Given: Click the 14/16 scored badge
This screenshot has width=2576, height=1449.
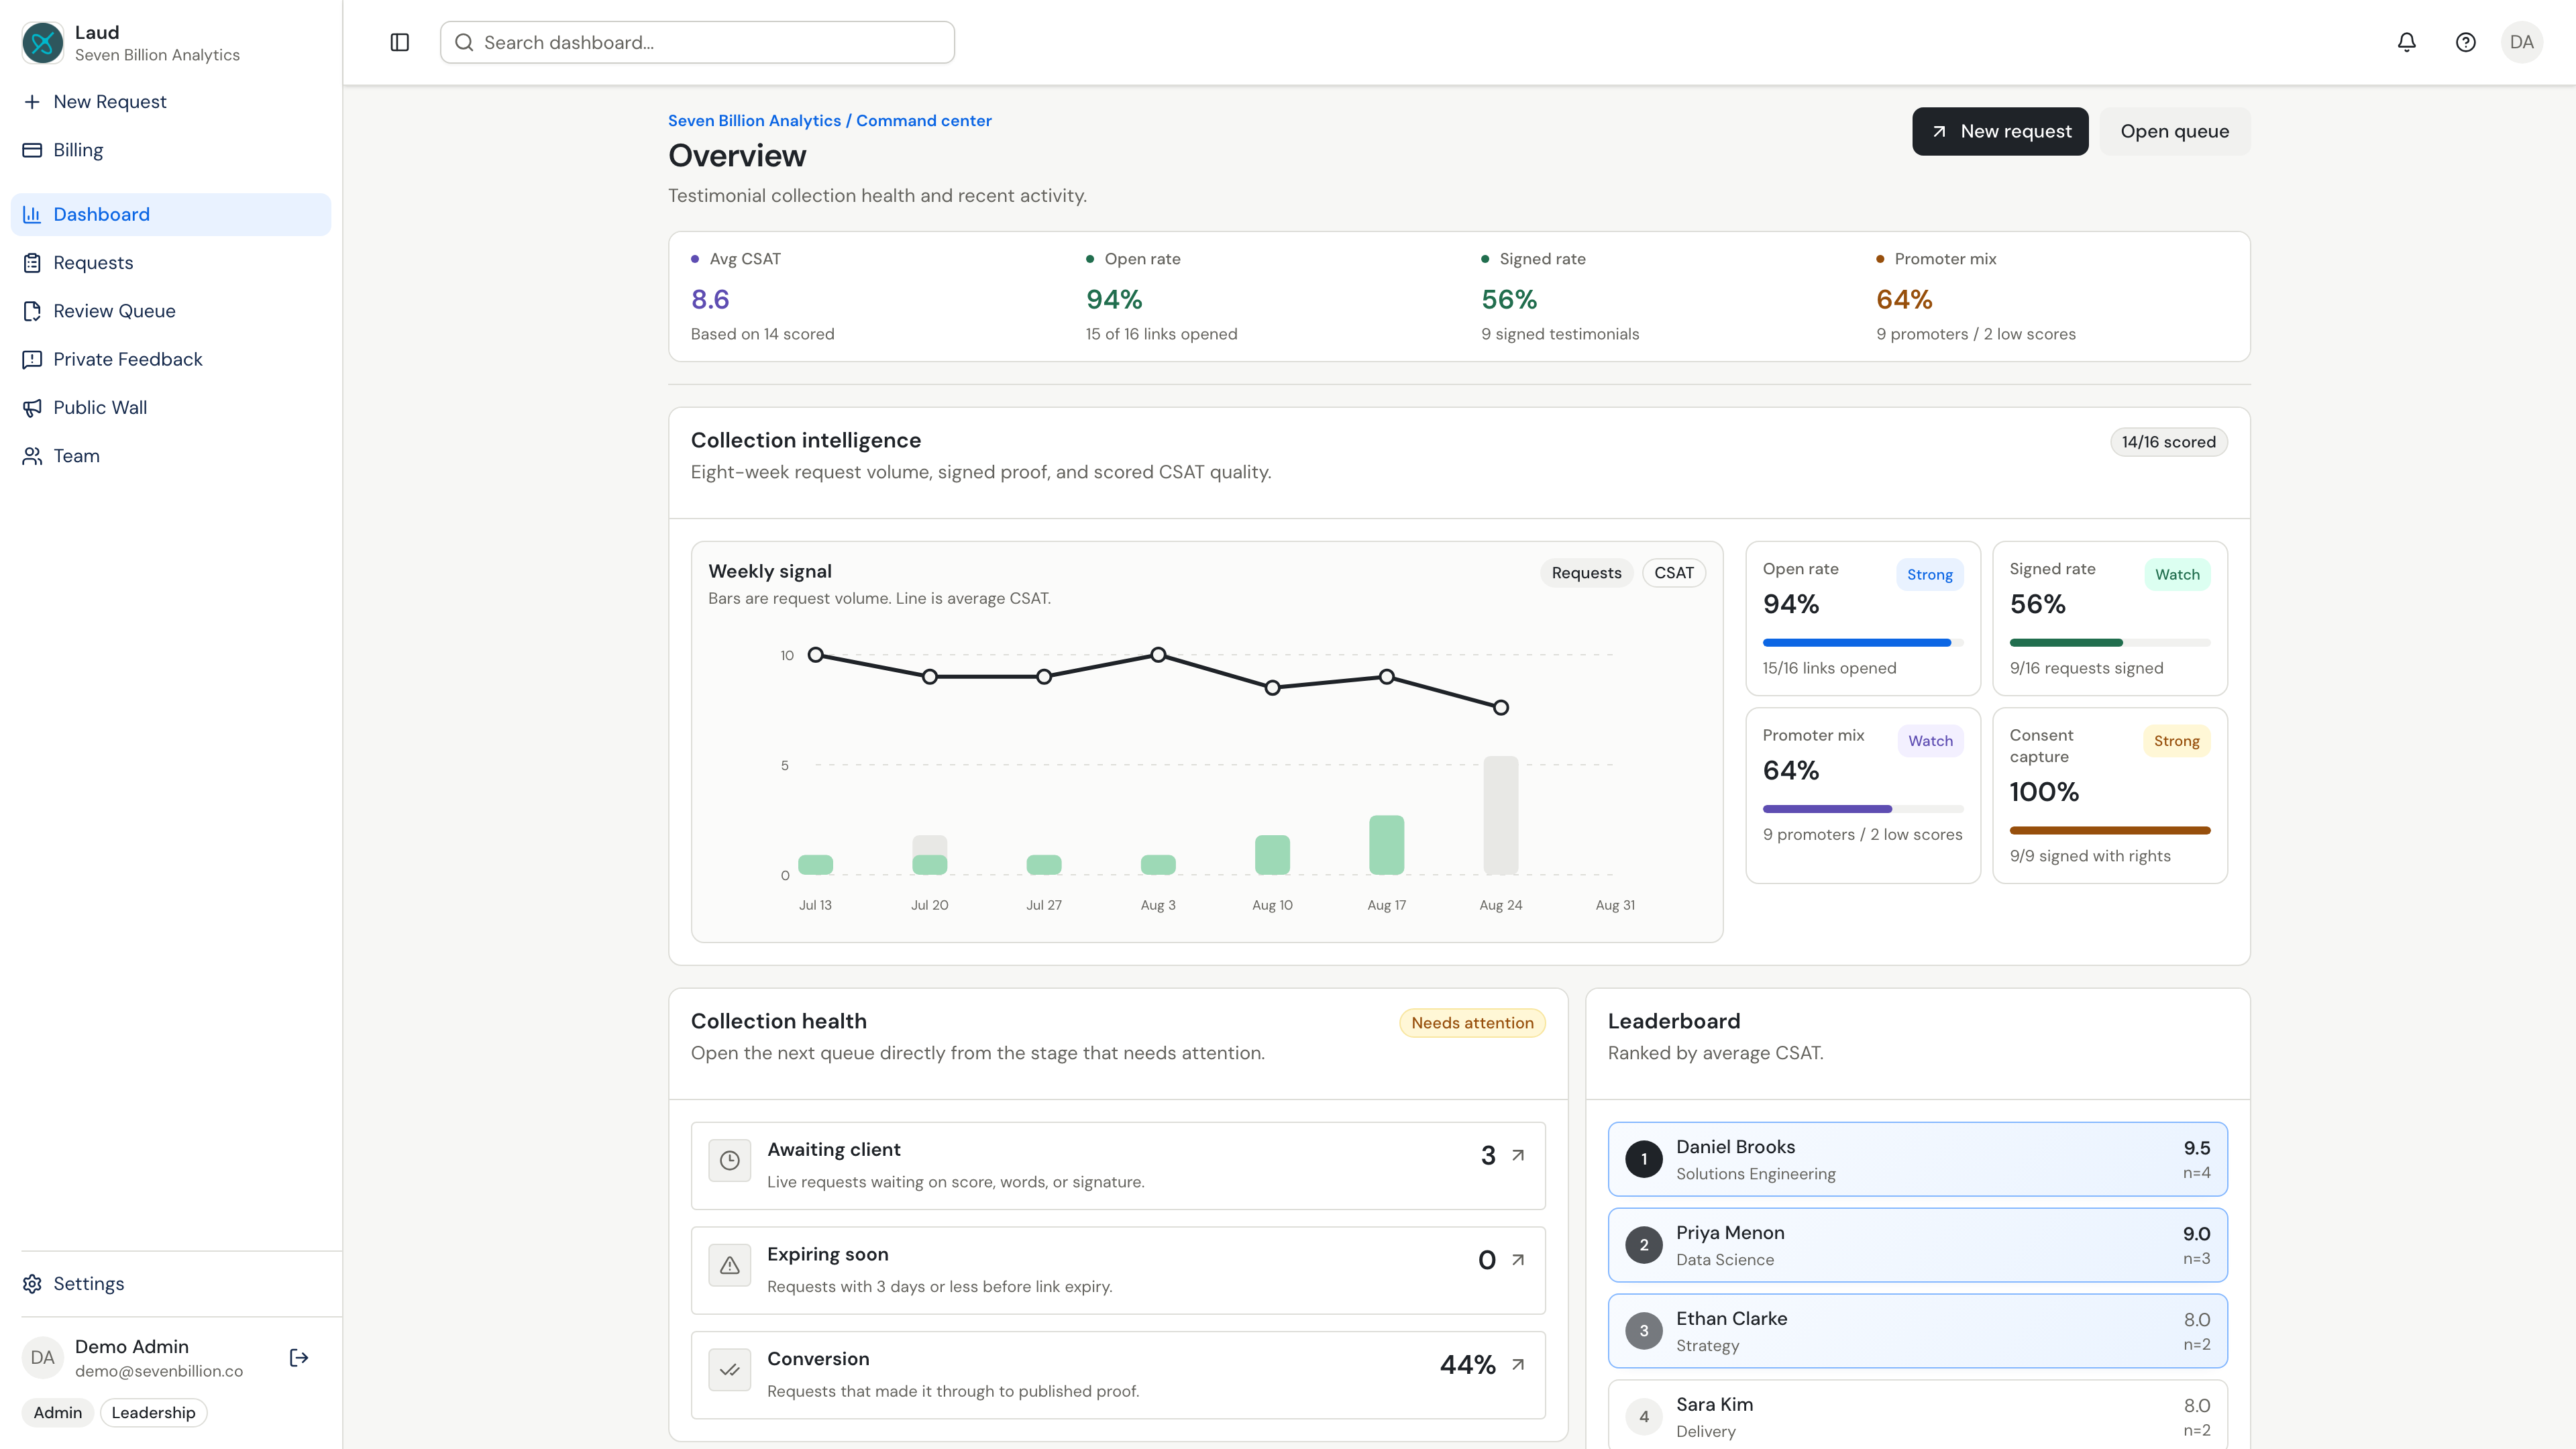Looking at the screenshot, I should pyautogui.click(x=2168, y=442).
